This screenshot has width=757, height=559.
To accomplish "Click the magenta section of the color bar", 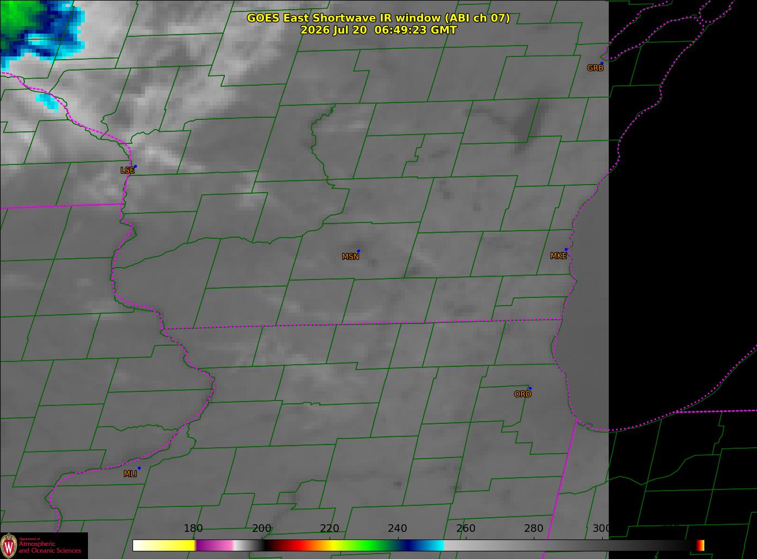I will point(215,545).
